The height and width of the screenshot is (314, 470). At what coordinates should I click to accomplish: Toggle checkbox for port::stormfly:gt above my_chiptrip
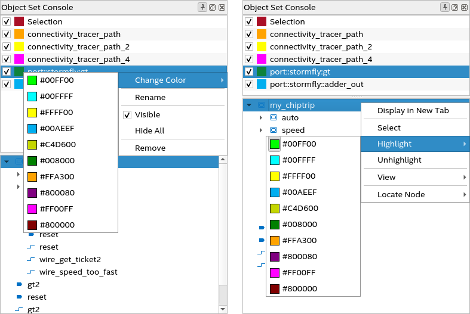tap(249, 71)
